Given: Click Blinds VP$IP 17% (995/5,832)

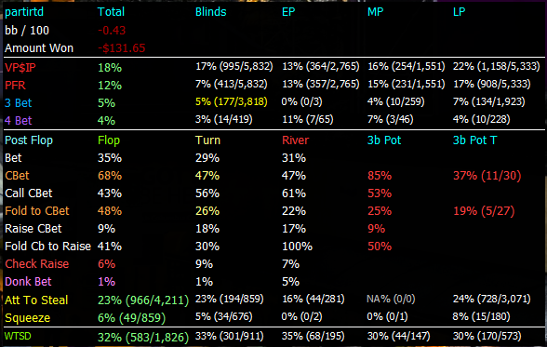Looking at the screenshot, I should (234, 66).
